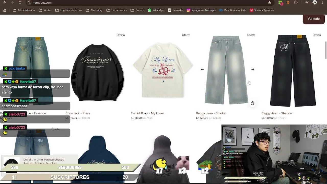This screenshot has width=327, height=184.
Task: Show next image of Baggy Jean Smoke
Action: [x=253, y=70]
